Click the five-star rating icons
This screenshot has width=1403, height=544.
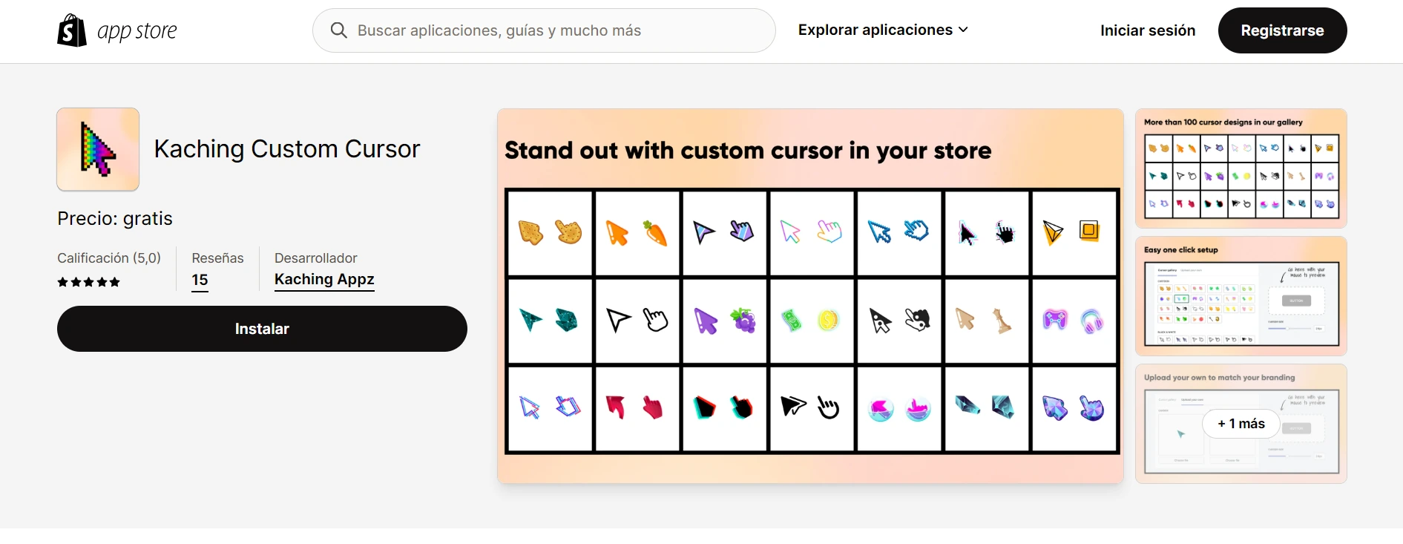[89, 282]
